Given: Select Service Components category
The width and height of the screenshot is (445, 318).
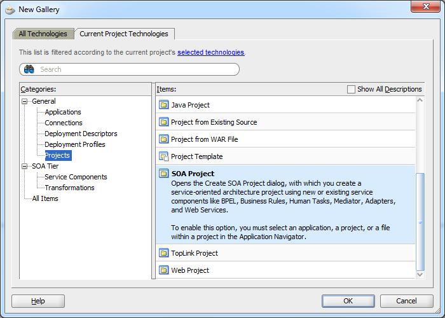Looking at the screenshot, I should (76, 177).
